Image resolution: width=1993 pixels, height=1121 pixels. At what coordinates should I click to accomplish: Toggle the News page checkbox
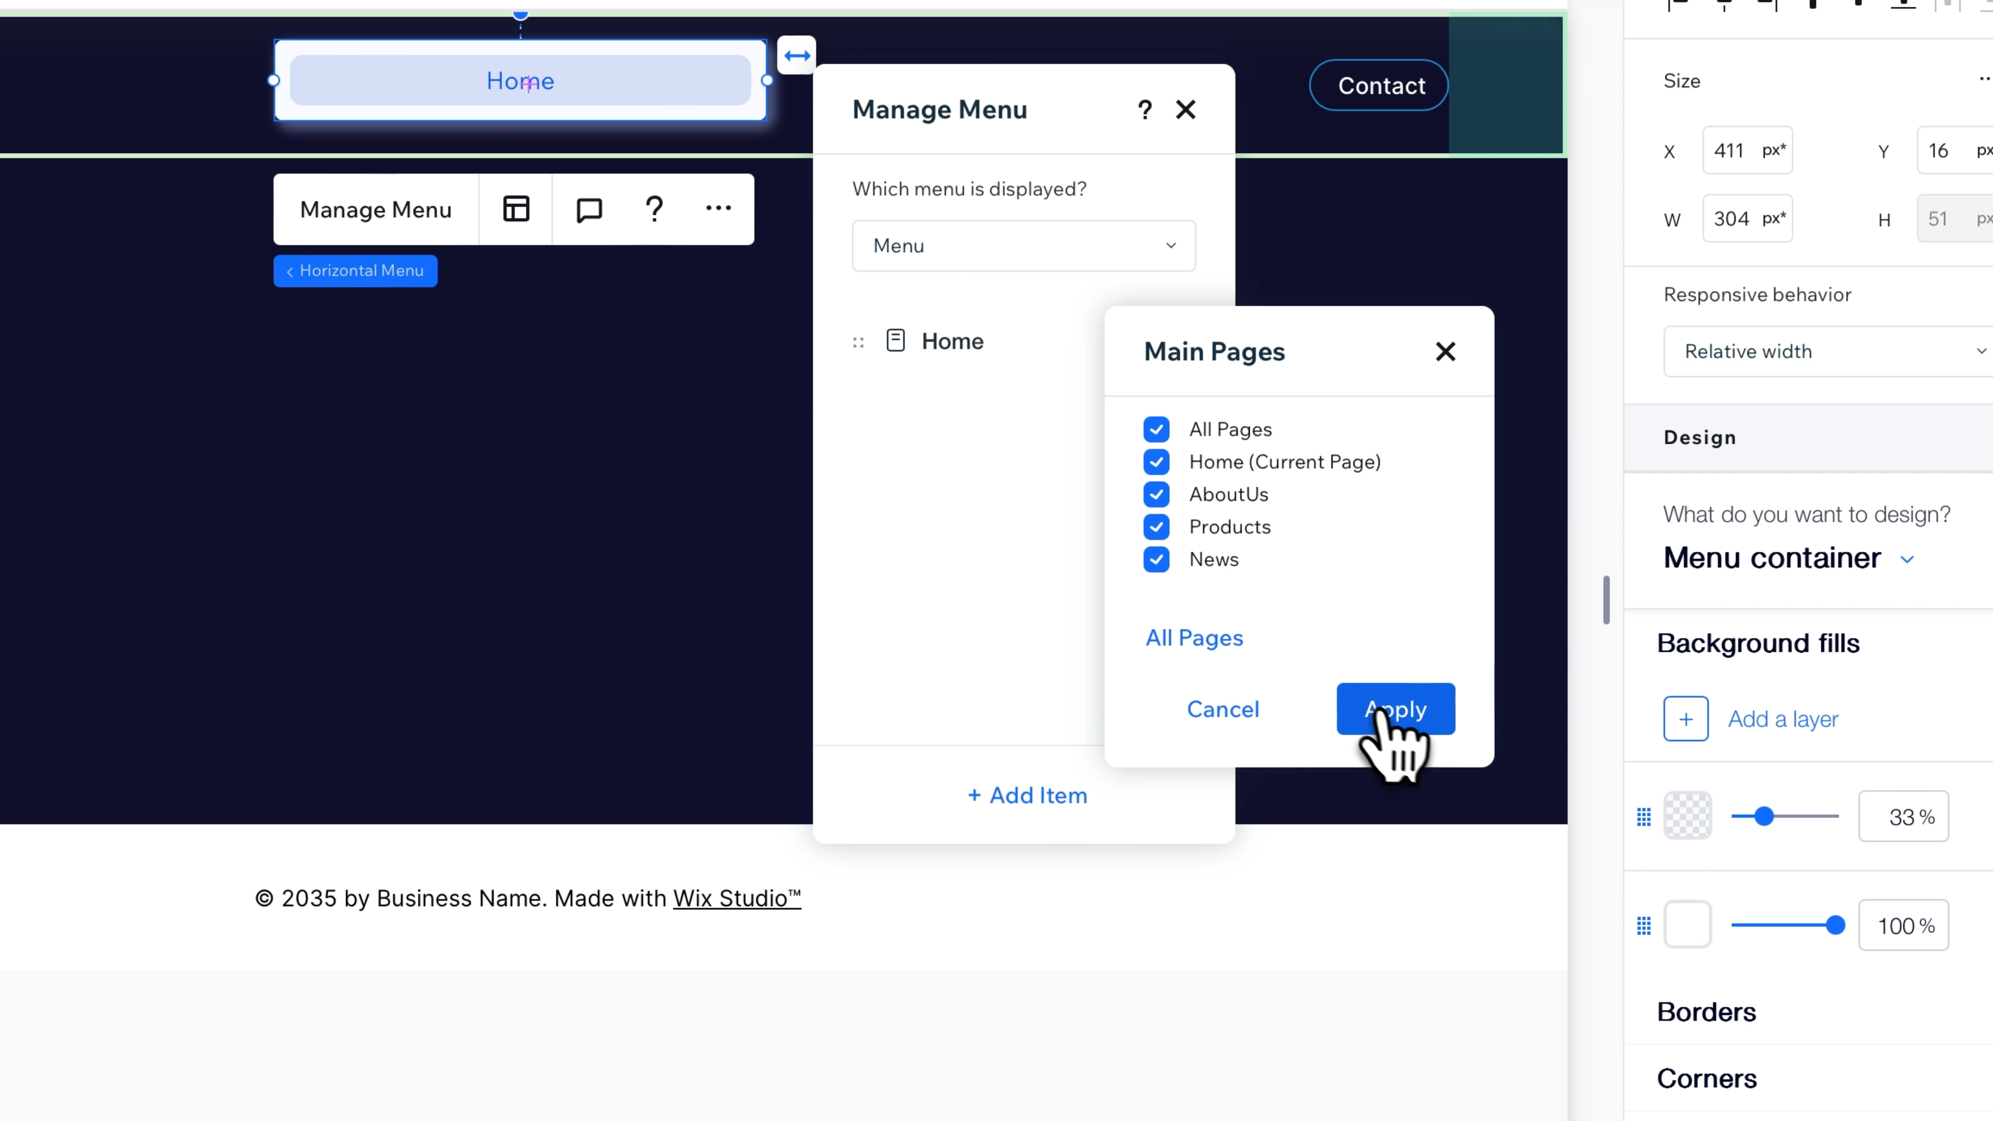tap(1156, 559)
